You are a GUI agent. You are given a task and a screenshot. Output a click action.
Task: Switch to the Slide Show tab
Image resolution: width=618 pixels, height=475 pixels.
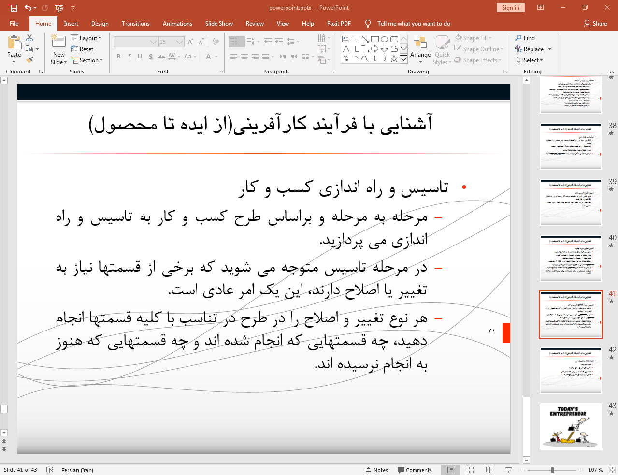[x=219, y=24]
